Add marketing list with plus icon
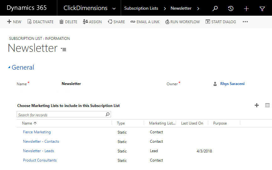This screenshot has height=170, width=272. (x=257, y=105)
